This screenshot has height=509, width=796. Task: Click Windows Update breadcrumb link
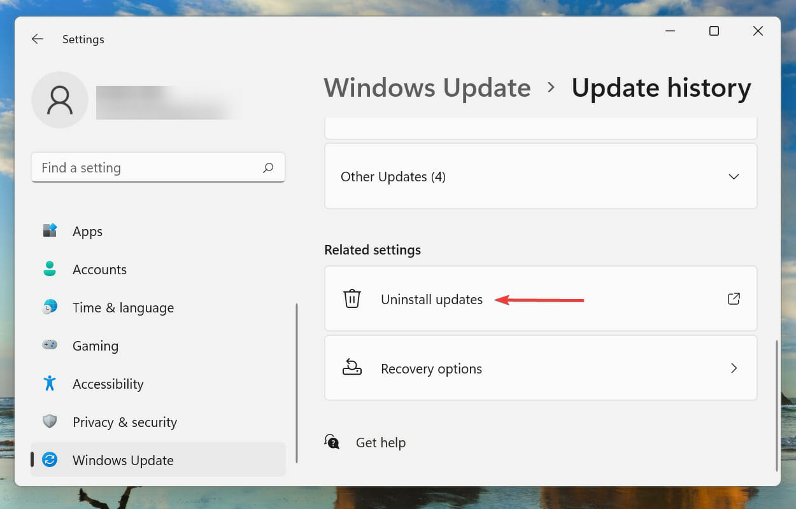pos(427,88)
